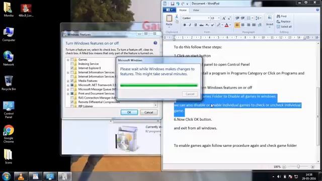Open the WordPad application menu button
The image size is (322, 181).
click(169, 10)
